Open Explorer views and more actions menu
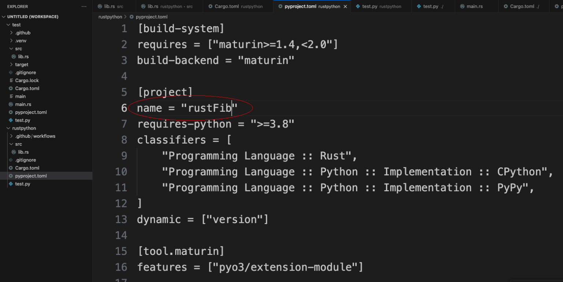 84,7
